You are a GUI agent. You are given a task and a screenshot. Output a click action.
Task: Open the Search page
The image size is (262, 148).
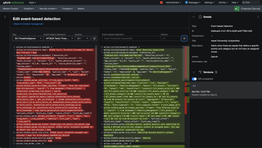click(x=81, y=9)
